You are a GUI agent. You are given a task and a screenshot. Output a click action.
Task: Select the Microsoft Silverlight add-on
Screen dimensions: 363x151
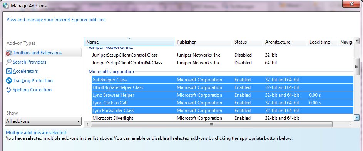222,118
